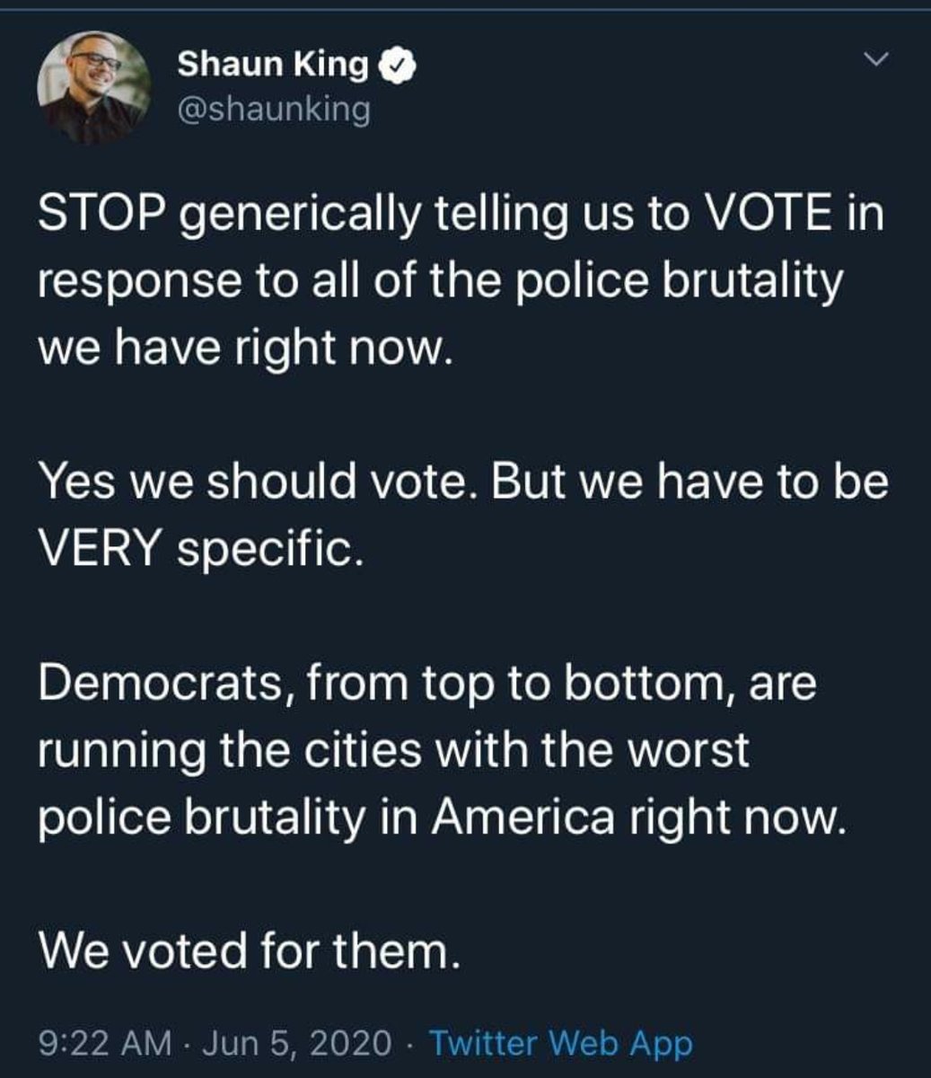
Task: Click the line starting "response to all"
Action: point(440,281)
